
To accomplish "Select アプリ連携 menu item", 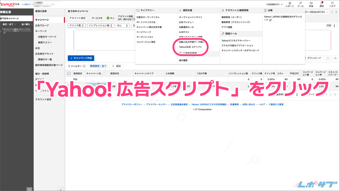I will click(227, 27).
